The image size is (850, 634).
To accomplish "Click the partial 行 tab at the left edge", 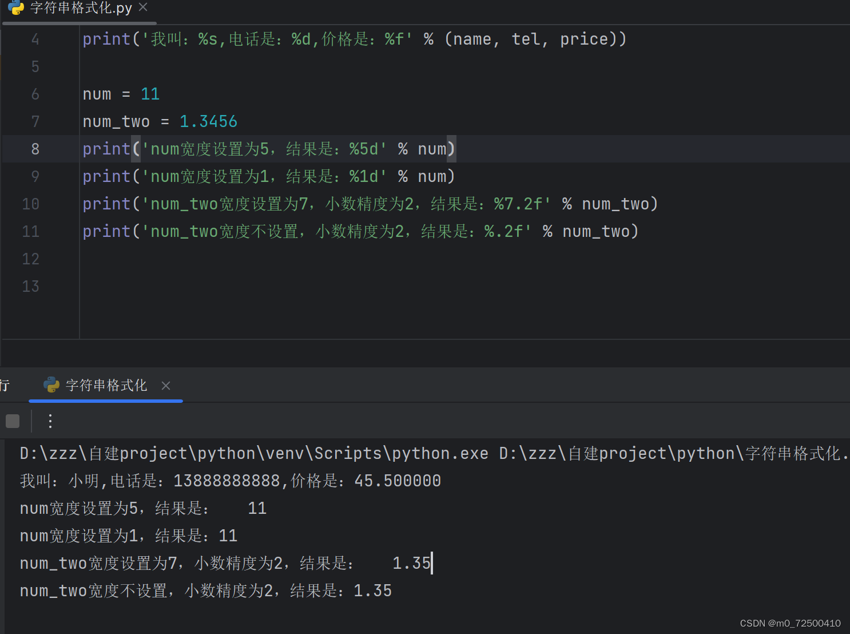I will tap(5, 386).
